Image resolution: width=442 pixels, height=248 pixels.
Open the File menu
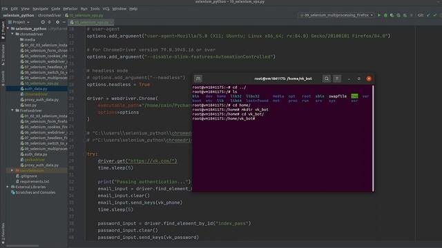point(5,9)
